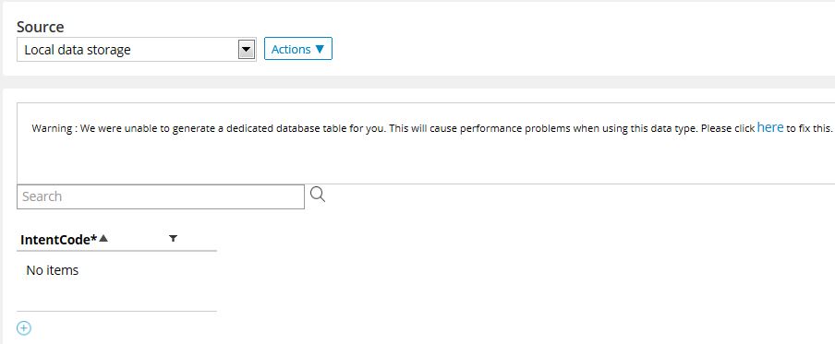
Task: Expand the Actions menu
Action: point(298,49)
